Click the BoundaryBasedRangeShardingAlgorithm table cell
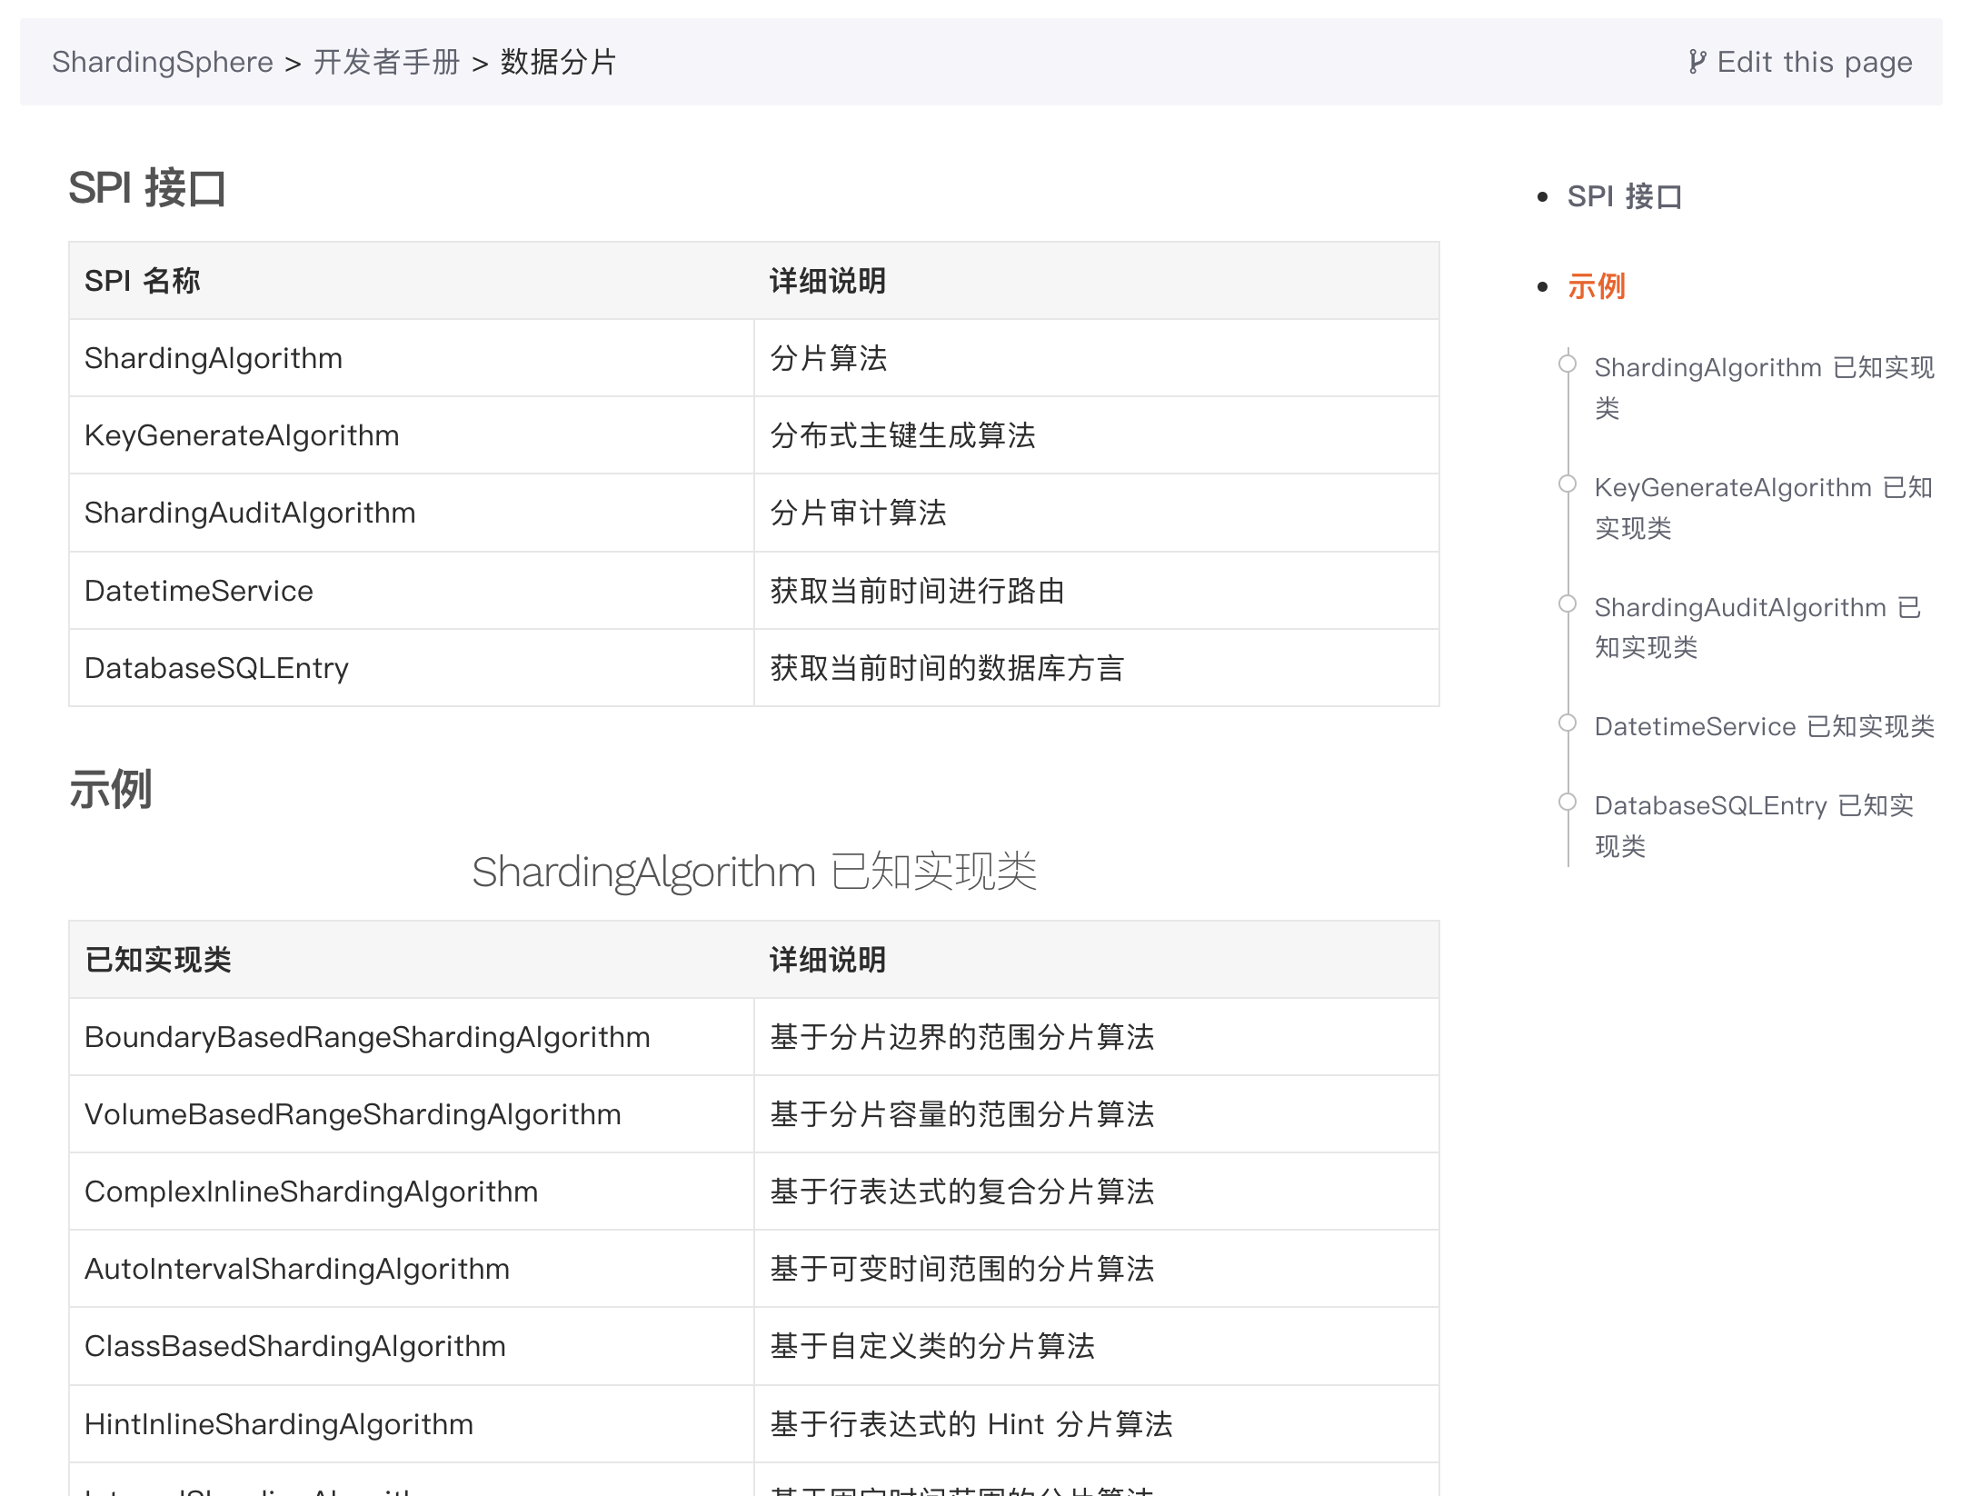 367,1037
